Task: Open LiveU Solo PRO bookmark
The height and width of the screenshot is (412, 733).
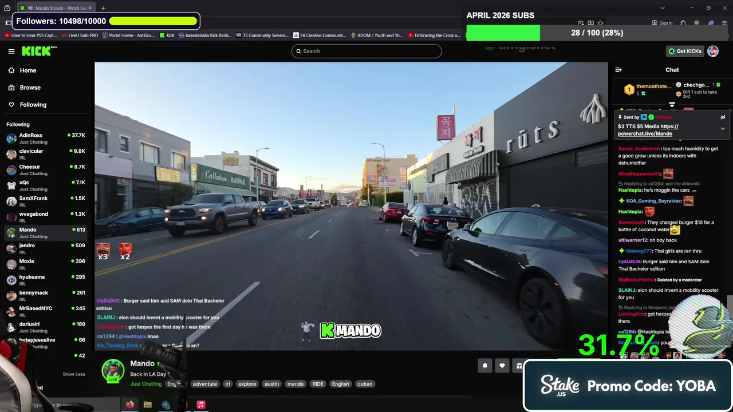Action: pos(80,35)
